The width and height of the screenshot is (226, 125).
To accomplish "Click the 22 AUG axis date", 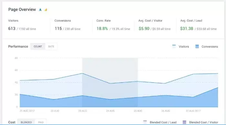I will (55, 111).
